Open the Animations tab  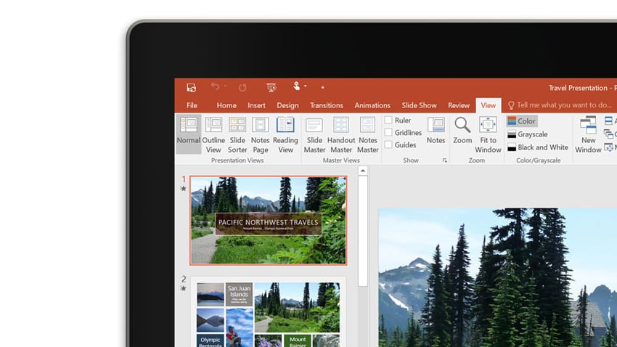tap(372, 105)
